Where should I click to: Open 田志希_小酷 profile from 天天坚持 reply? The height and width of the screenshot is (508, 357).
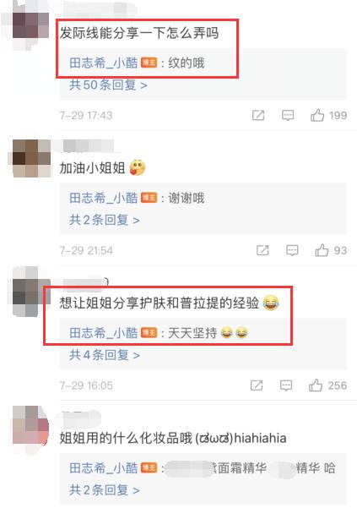[104, 333]
